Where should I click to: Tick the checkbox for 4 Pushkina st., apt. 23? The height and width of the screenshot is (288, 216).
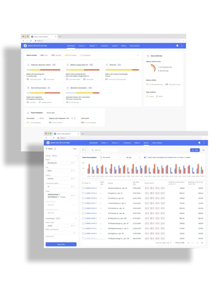point(83,198)
